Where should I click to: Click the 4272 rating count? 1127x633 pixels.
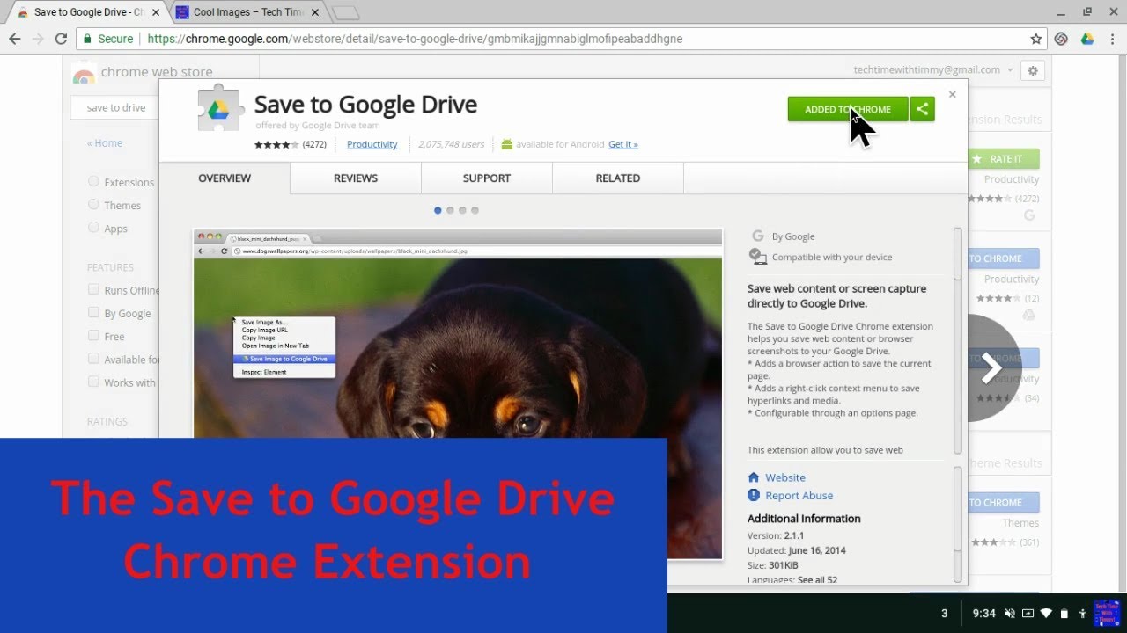tap(314, 144)
